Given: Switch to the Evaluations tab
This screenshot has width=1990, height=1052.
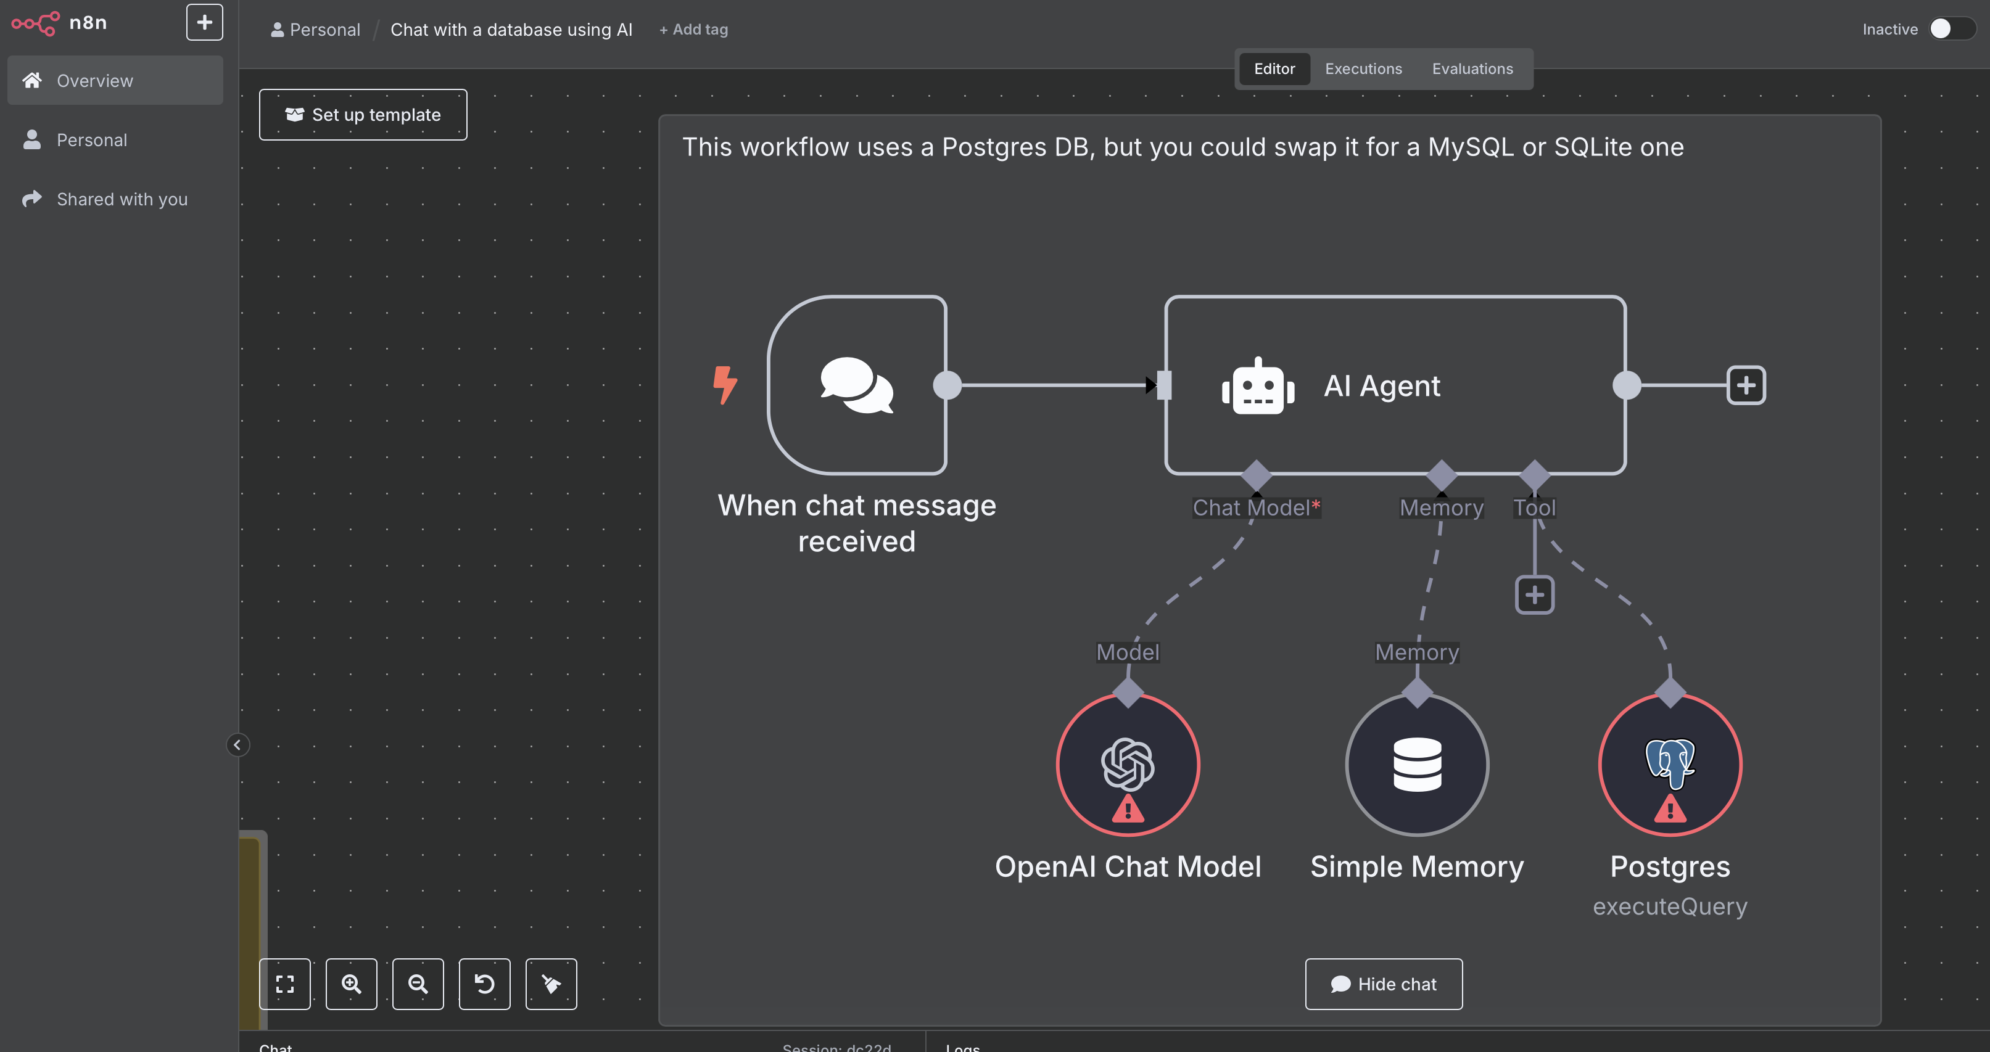Looking at the screenshot, I should tap(1472, 68).
